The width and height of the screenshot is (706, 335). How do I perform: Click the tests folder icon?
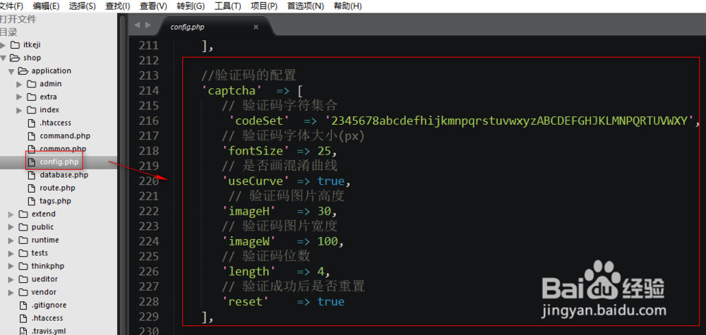coord(23,252)
